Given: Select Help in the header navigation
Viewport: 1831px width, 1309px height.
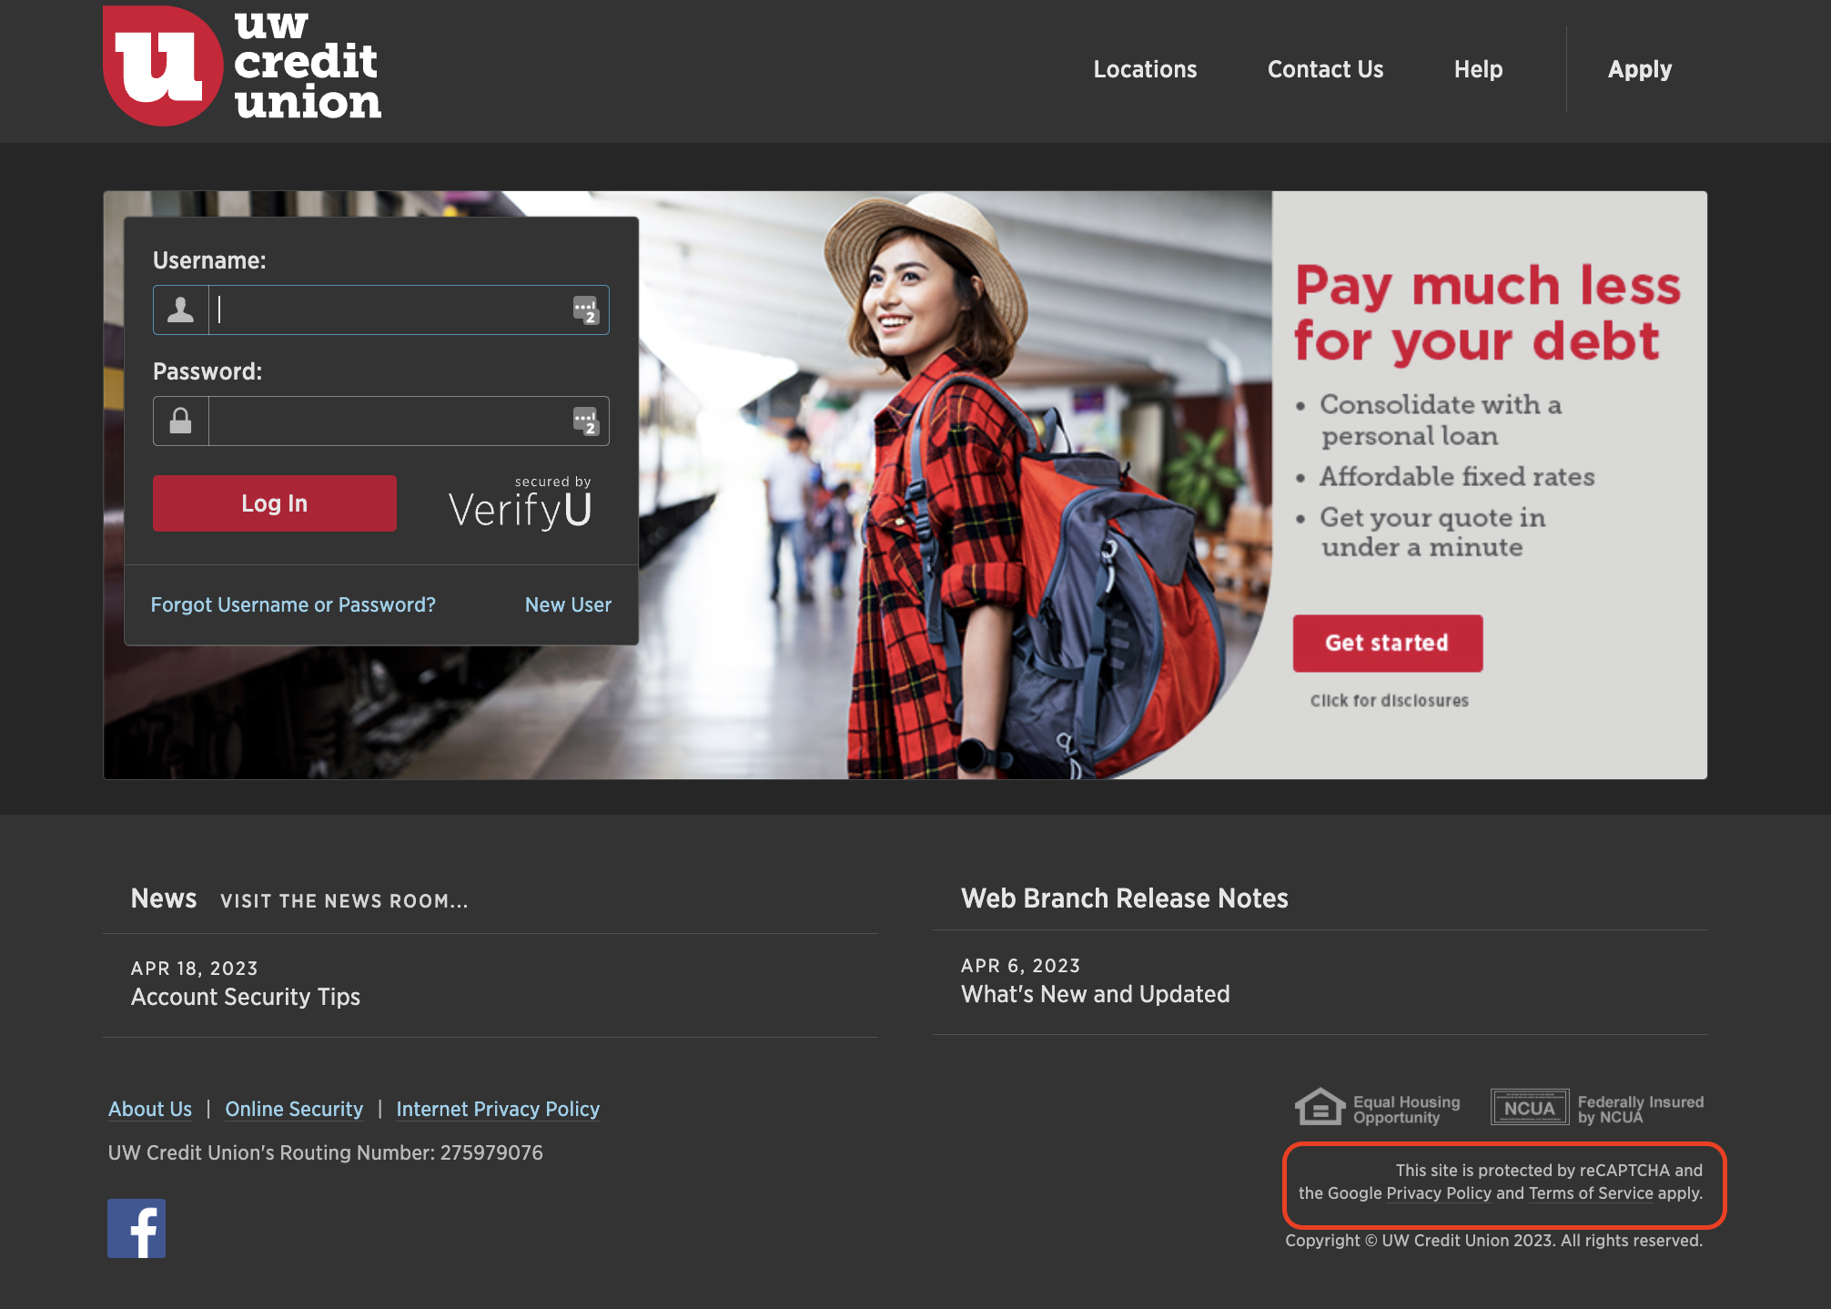Looking at the screenshot, I should pos(1478,69).
